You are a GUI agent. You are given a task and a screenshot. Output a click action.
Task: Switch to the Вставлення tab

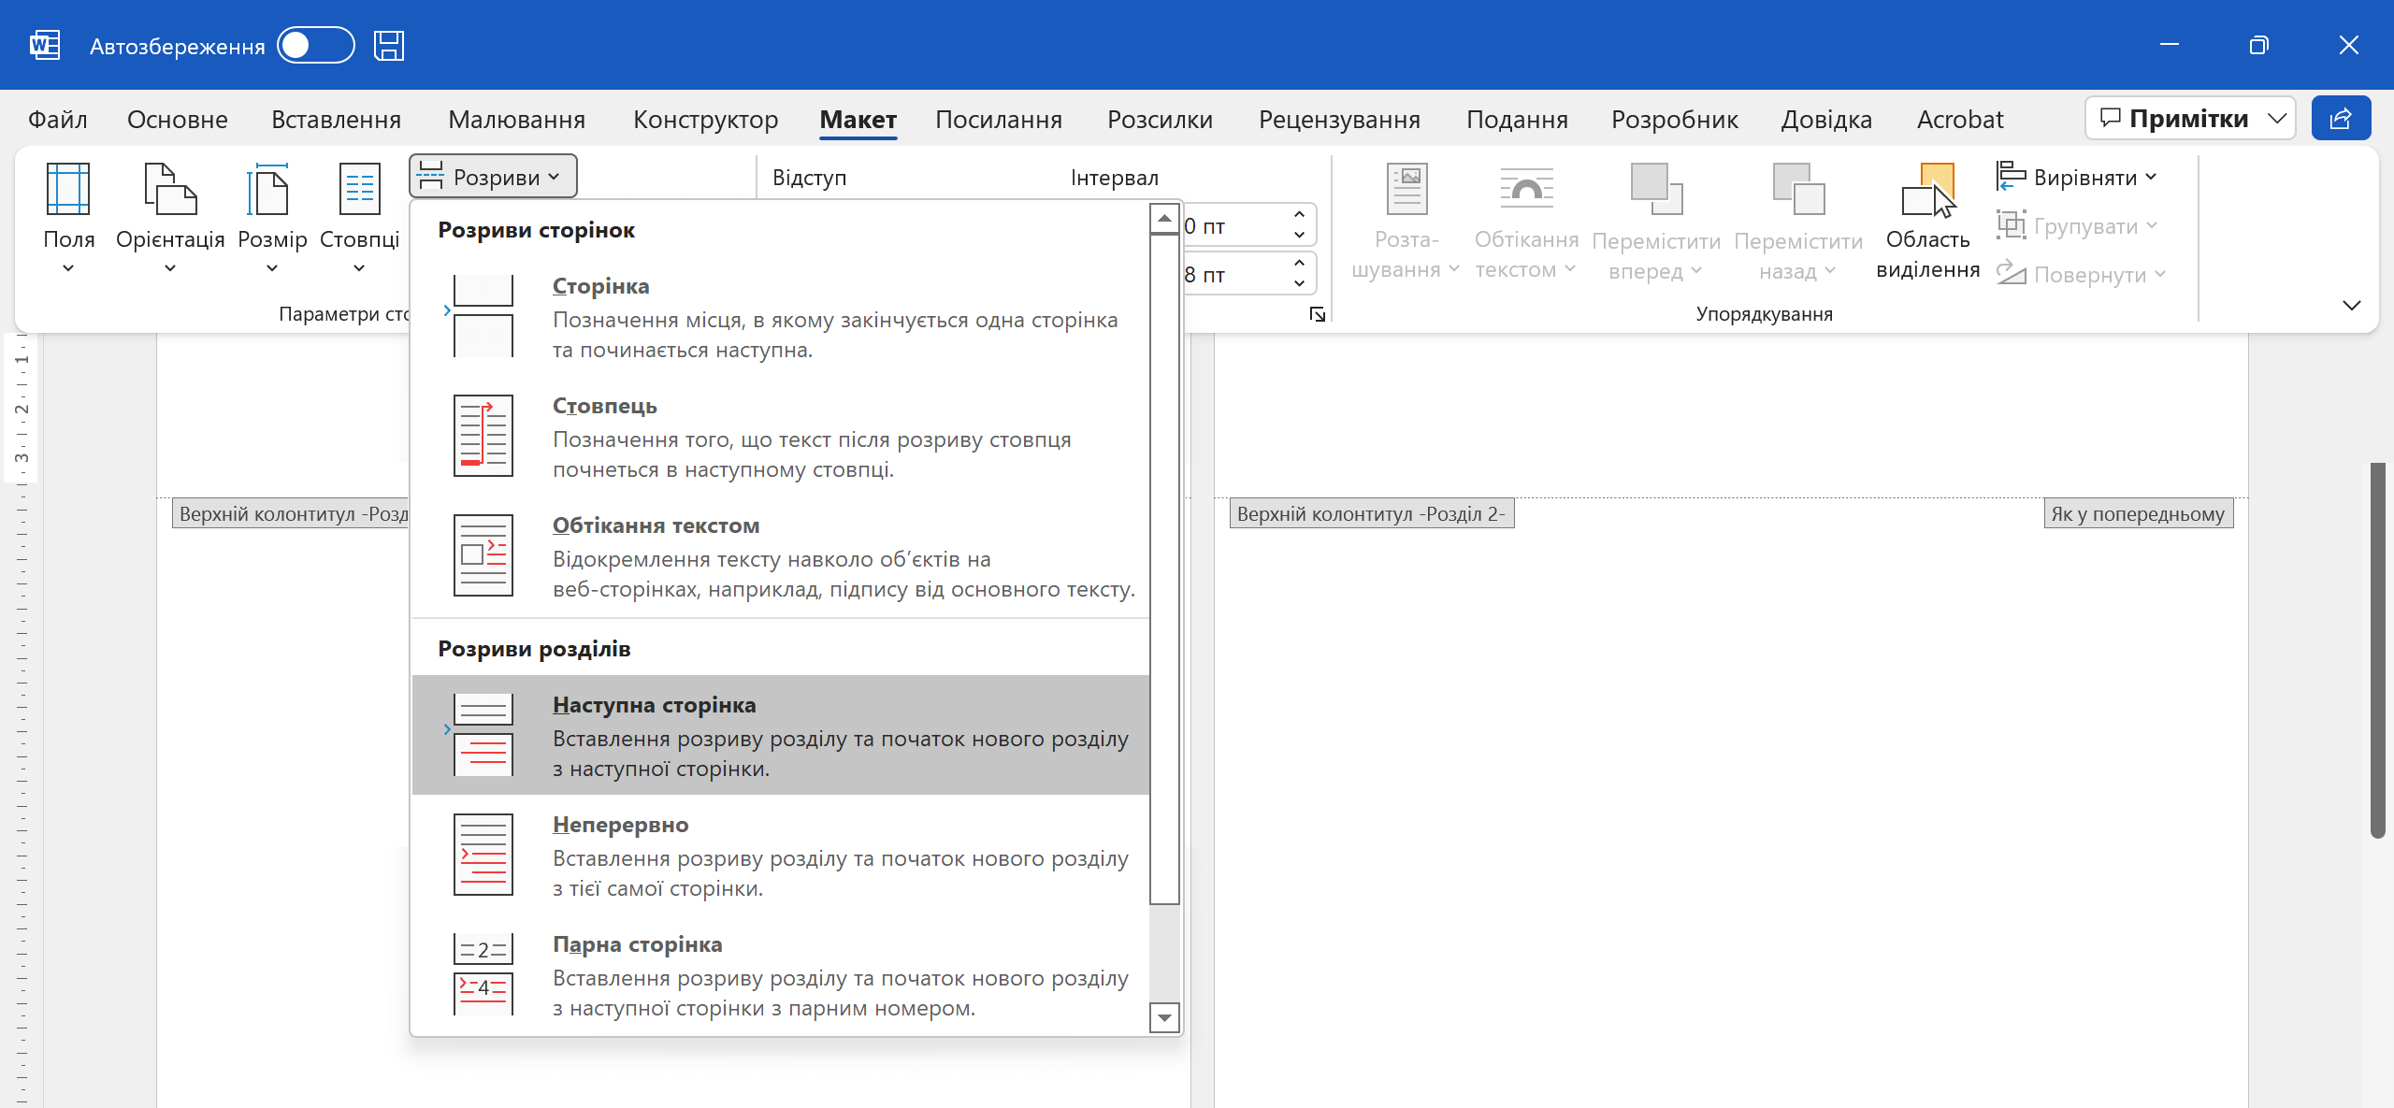[336, 120]
